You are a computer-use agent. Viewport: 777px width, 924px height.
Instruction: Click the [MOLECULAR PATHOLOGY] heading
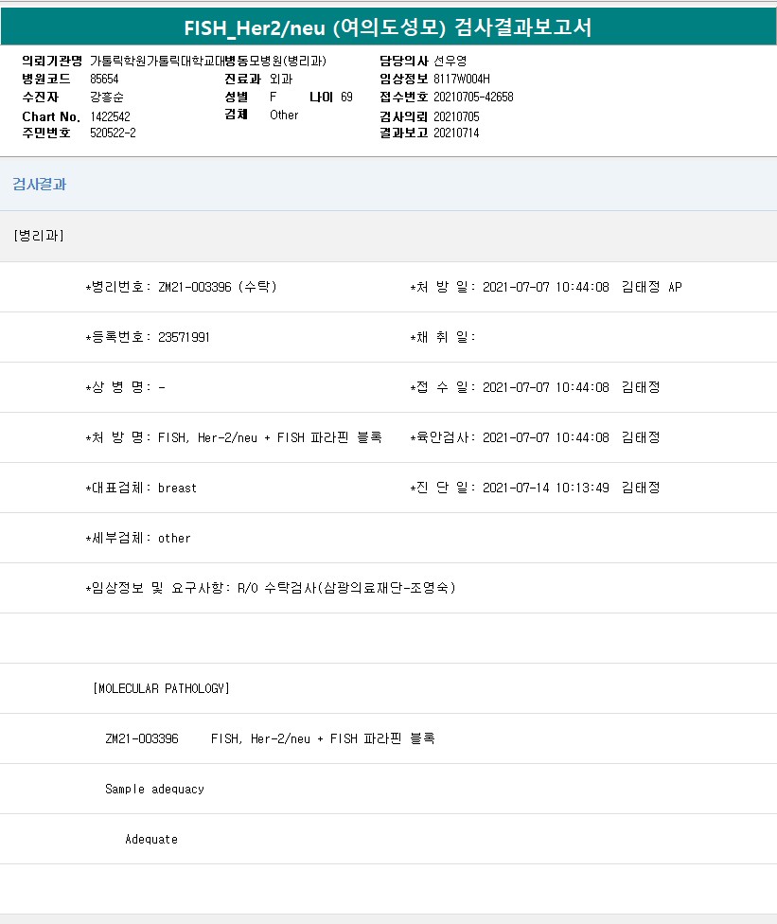point(162,688)
